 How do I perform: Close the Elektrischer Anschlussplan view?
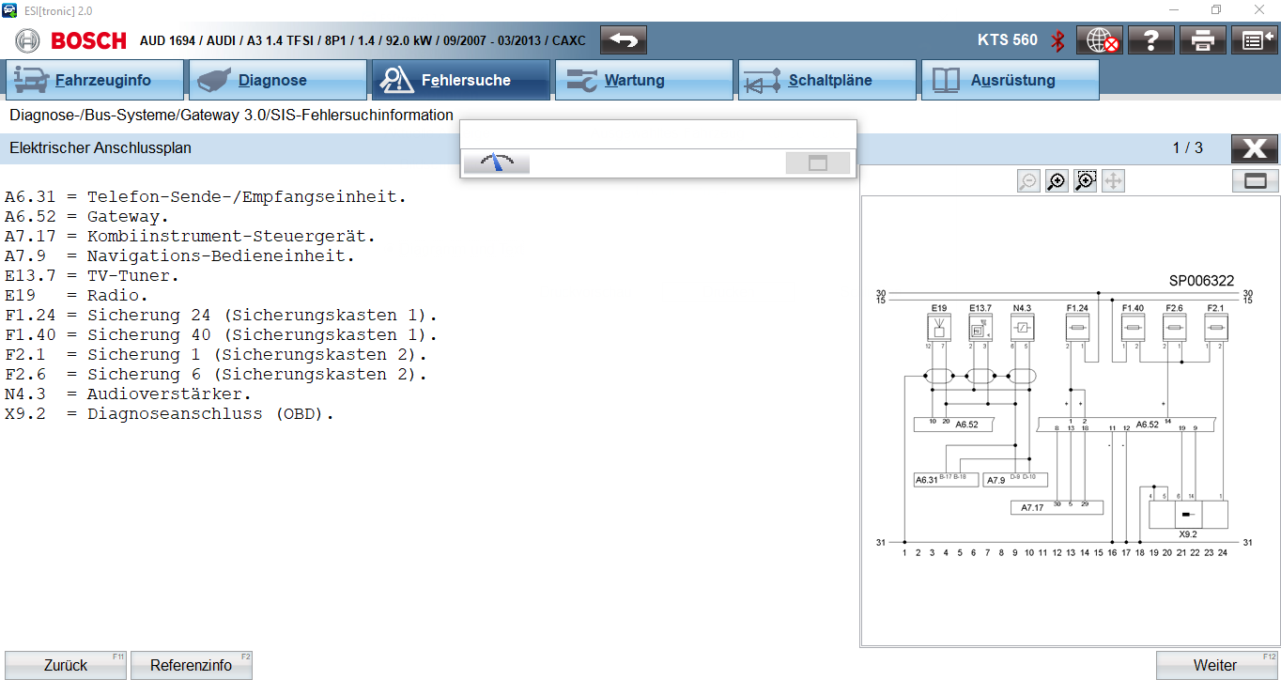[x=1255, y=148]
